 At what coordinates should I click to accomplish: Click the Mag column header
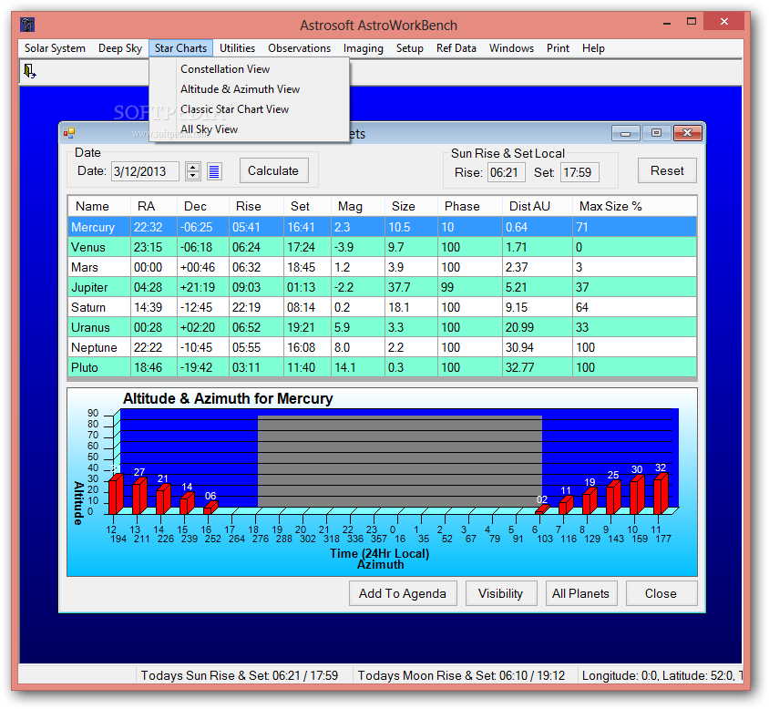358,206
